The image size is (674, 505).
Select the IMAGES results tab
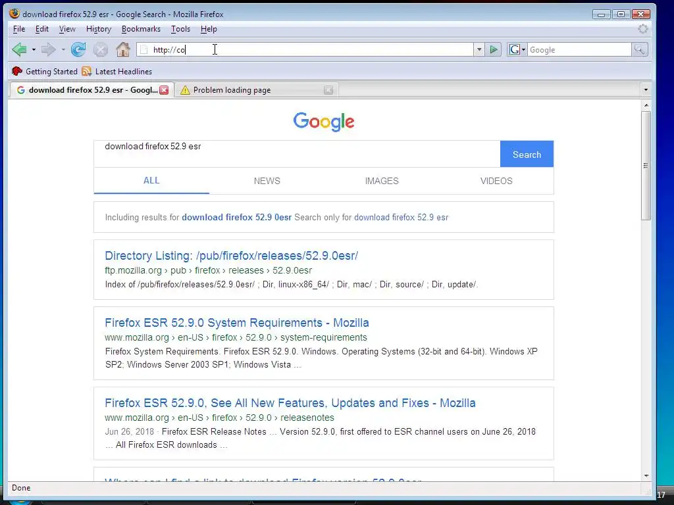382,181
